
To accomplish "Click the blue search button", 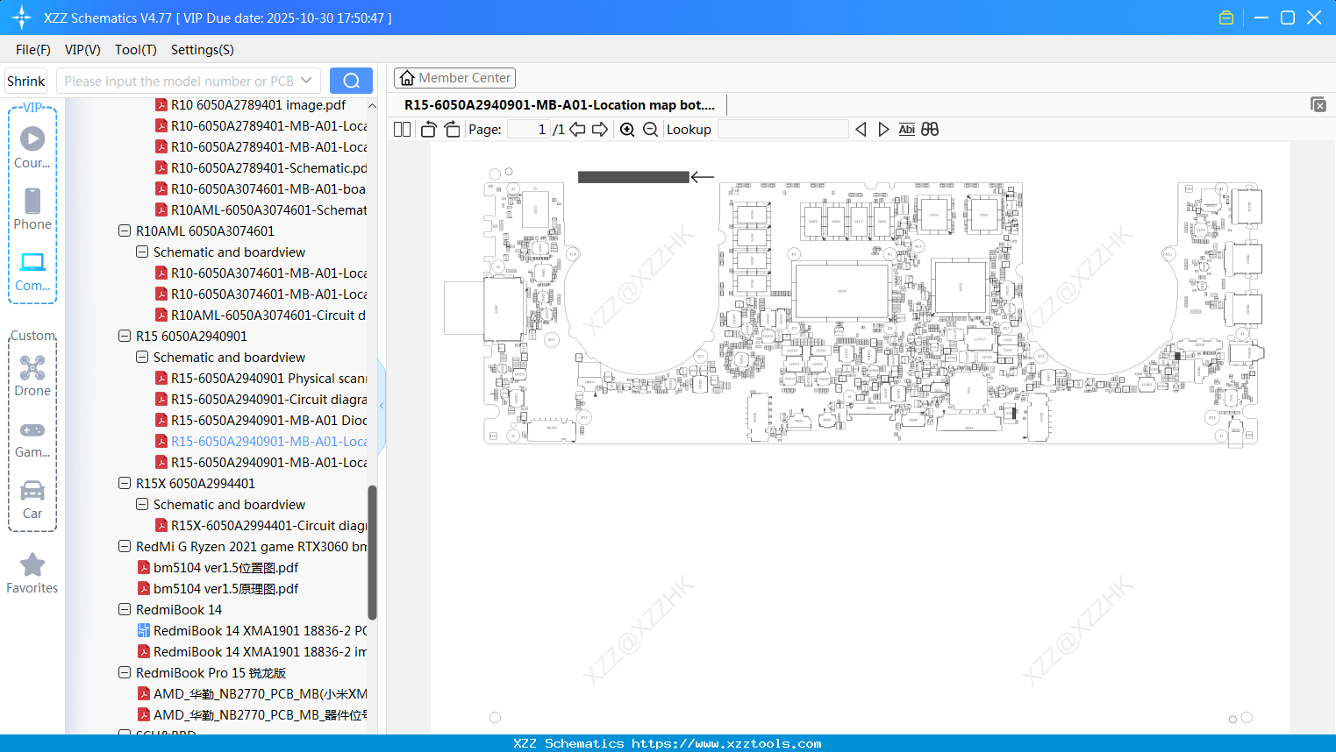I will pos(351,81).
